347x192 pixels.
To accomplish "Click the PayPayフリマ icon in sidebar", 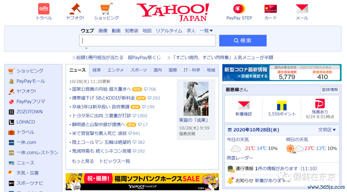I will pyautogui.click(x=11, y=101).
